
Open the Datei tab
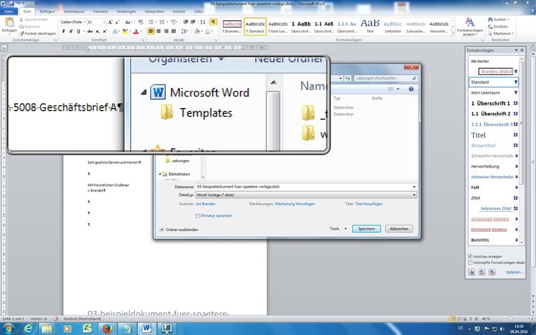coord(9,11)
